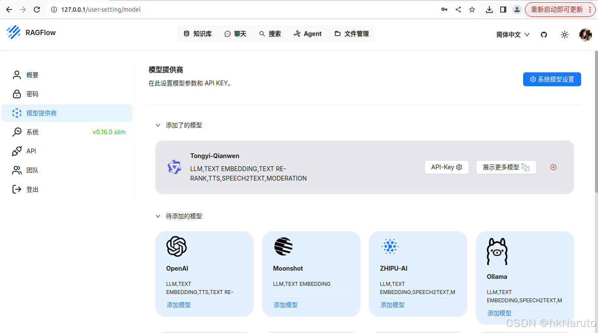Reload the current page
598x333 pixels.
(37, 10)
